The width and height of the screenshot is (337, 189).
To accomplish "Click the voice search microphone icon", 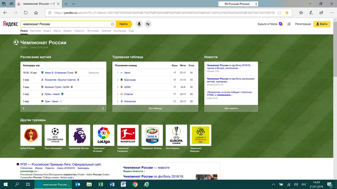I will coord(139,24).
